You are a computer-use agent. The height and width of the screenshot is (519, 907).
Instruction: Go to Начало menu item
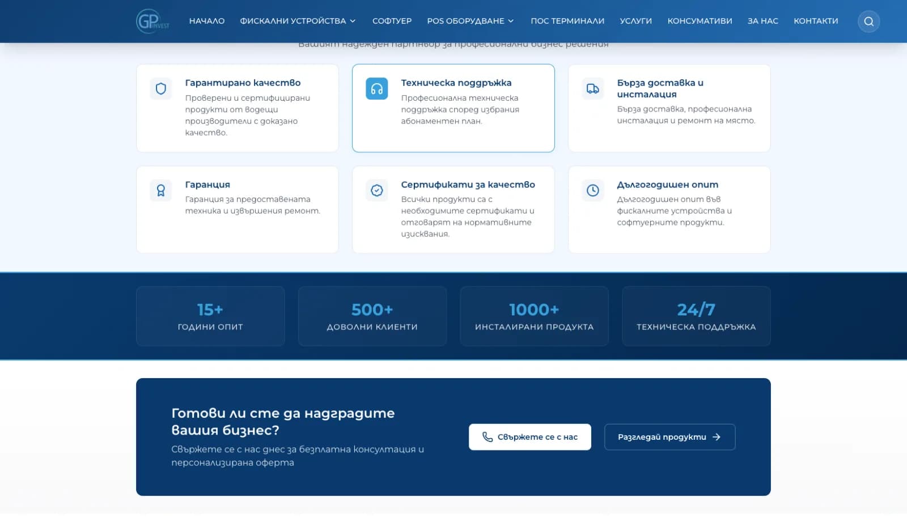tap(207, 21)
